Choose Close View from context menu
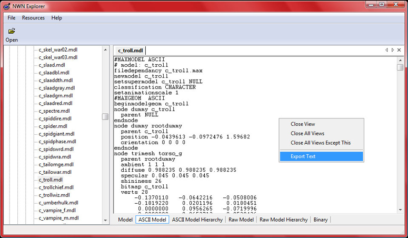 303,124
